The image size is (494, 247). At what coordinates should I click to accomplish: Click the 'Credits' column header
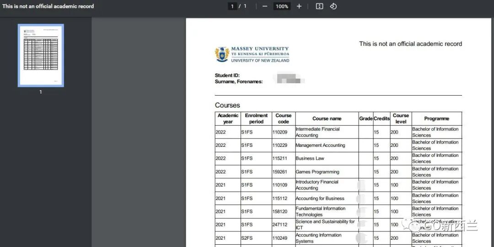point(382,119)
